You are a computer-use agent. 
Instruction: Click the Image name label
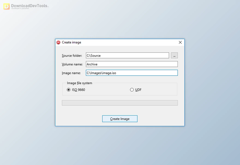pyautogui.click(x=71, y=73)
